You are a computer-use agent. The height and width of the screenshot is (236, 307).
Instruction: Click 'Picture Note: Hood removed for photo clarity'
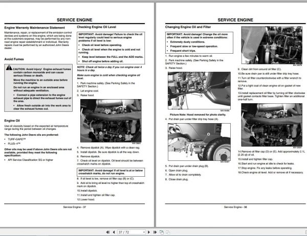click(198, 115)
